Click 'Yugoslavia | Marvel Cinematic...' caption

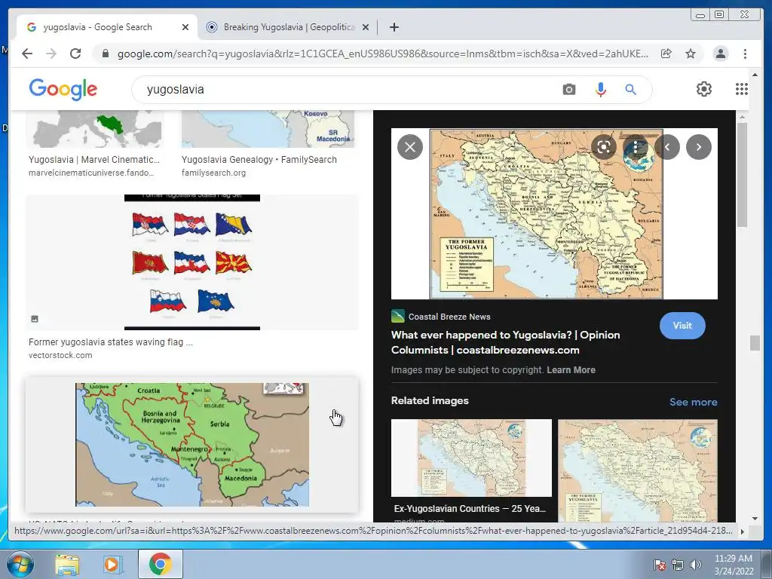tap(94, 160)
